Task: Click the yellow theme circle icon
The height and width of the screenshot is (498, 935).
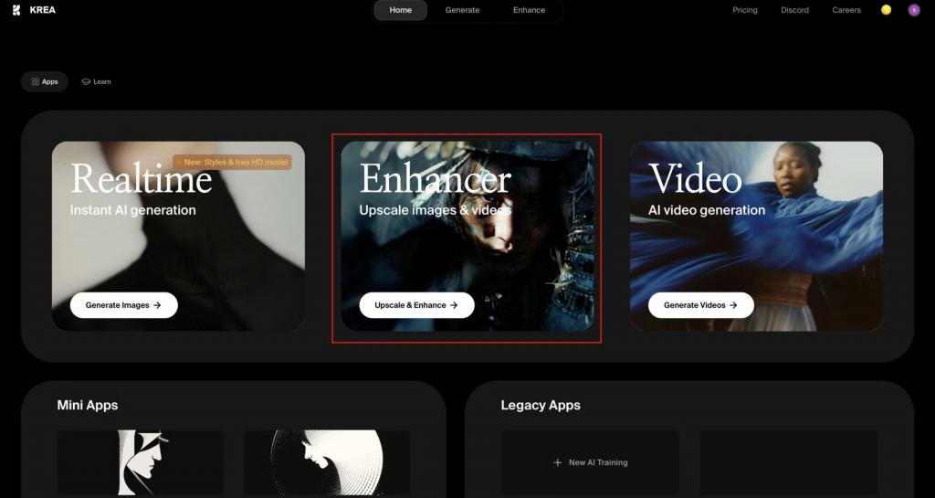Action: click(x=886, y=10)
